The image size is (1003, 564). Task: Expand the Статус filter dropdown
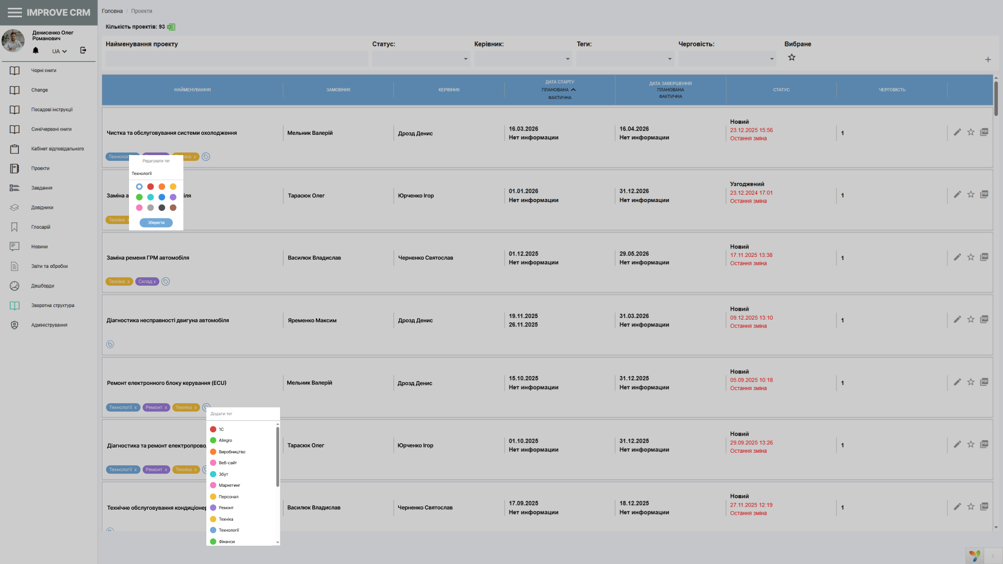pos(421,58)
